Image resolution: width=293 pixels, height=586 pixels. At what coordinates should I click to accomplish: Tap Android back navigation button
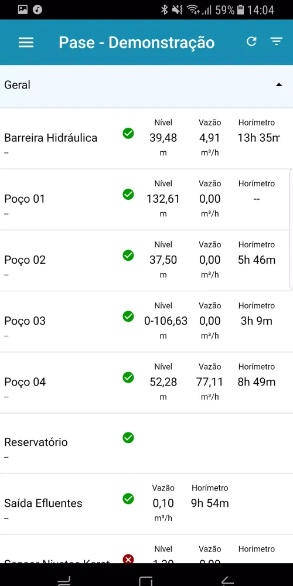227,580
